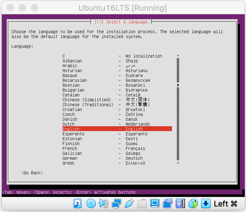Click the display settings monitor icon
The height and width of the screenshot is (212, 246).
tap(155, 203)
